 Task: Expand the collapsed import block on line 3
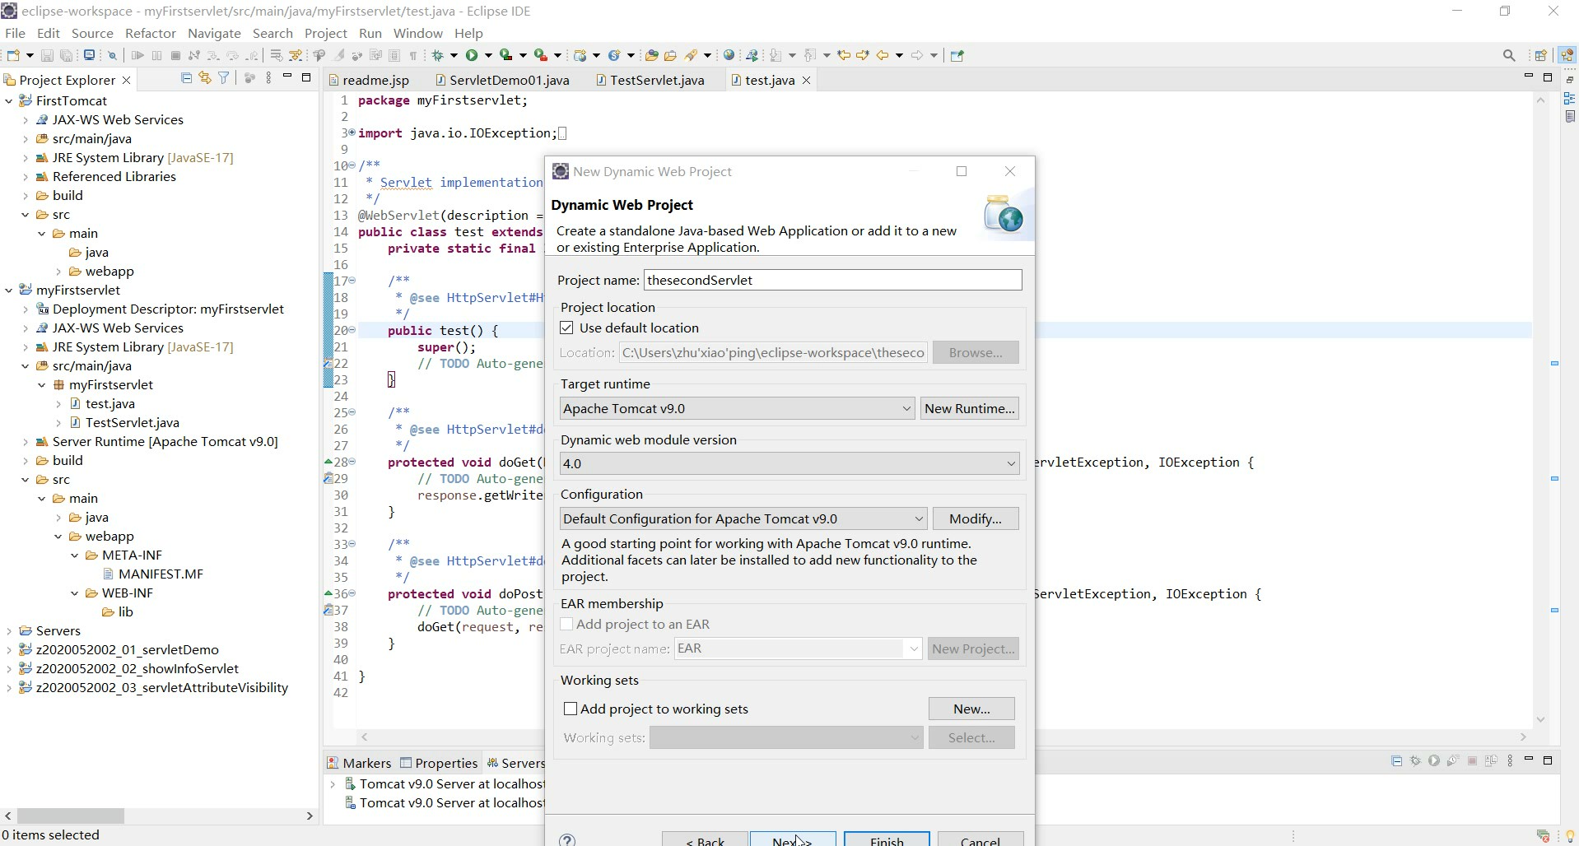[352, 132]
